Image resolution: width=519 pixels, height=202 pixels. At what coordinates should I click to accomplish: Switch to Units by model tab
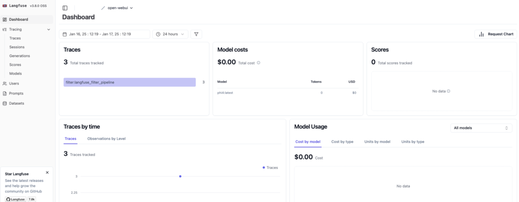(x=377, y=142)
